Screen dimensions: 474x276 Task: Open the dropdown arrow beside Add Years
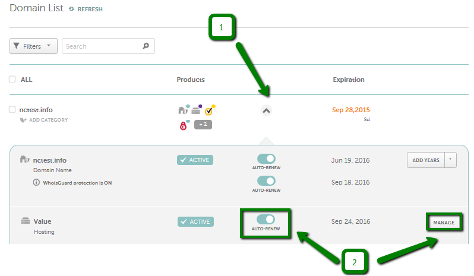(x=450, y=160)
